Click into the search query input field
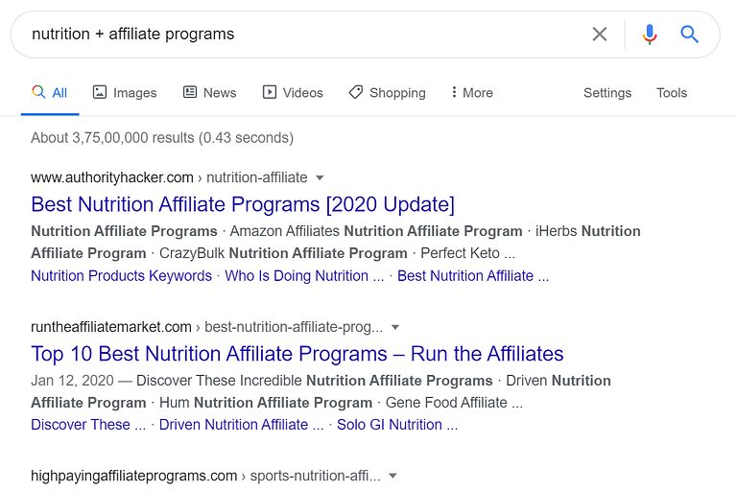Viewport: 737px width, 491px height. [305, 35]
